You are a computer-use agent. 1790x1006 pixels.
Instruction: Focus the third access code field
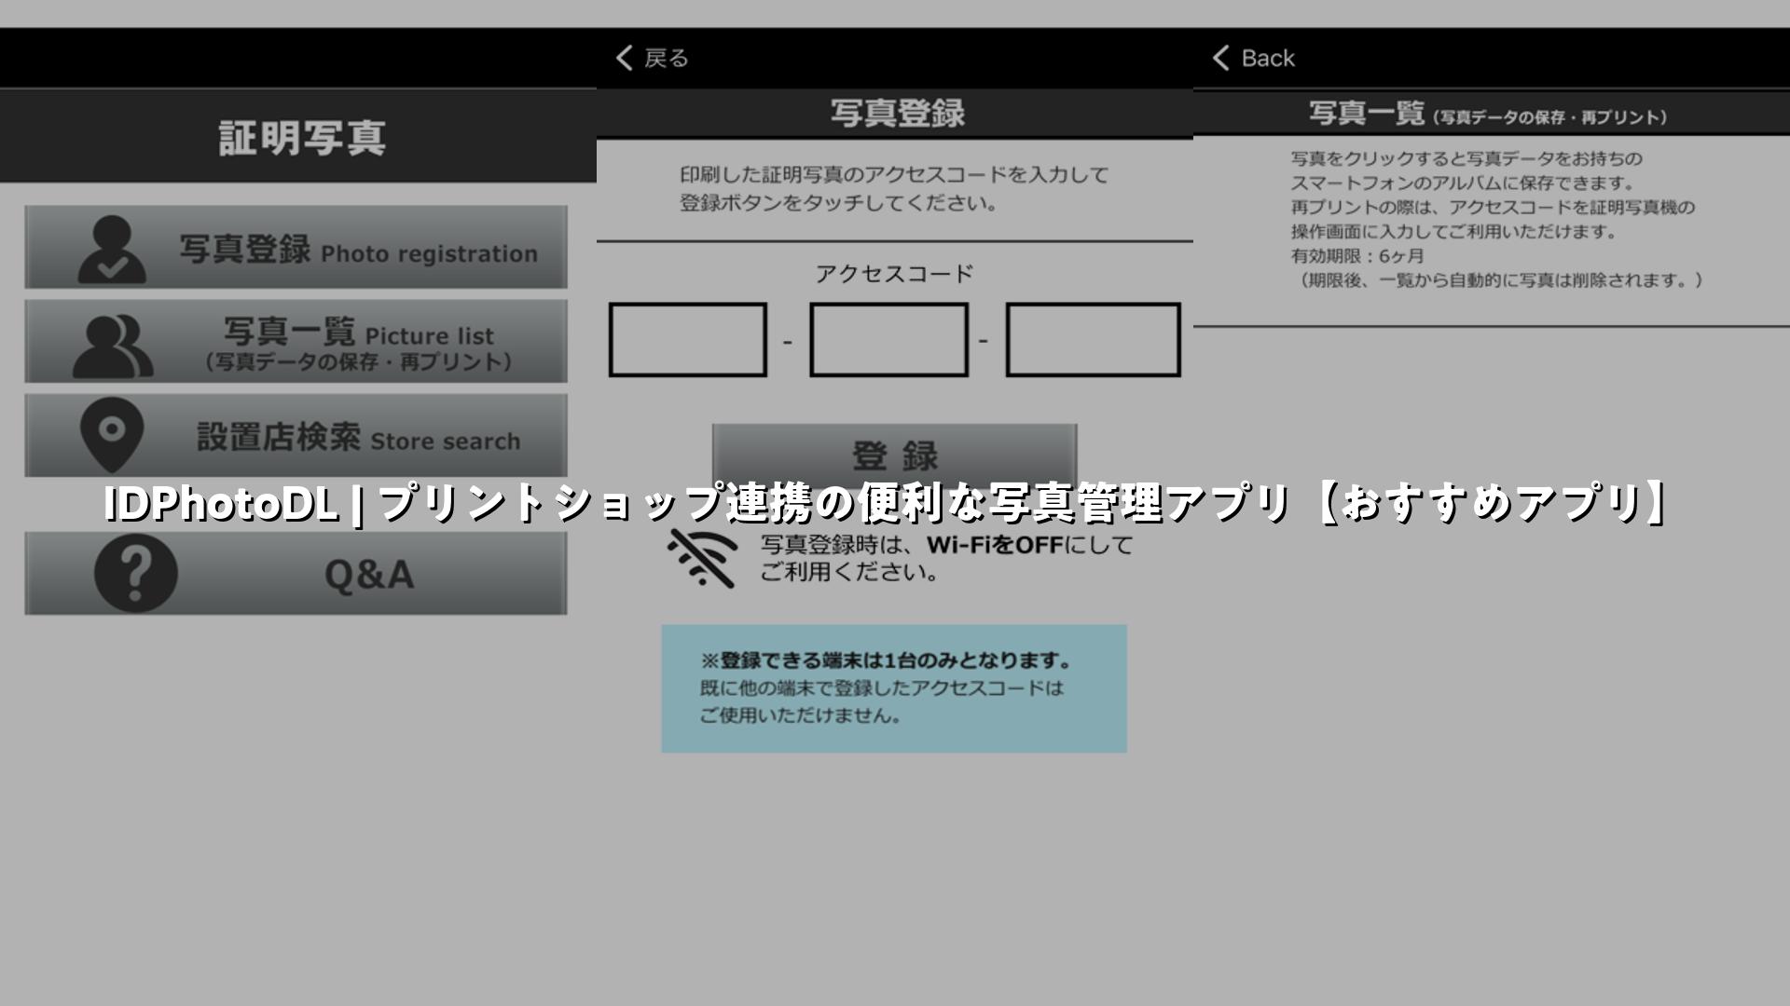pos(1093,340)
